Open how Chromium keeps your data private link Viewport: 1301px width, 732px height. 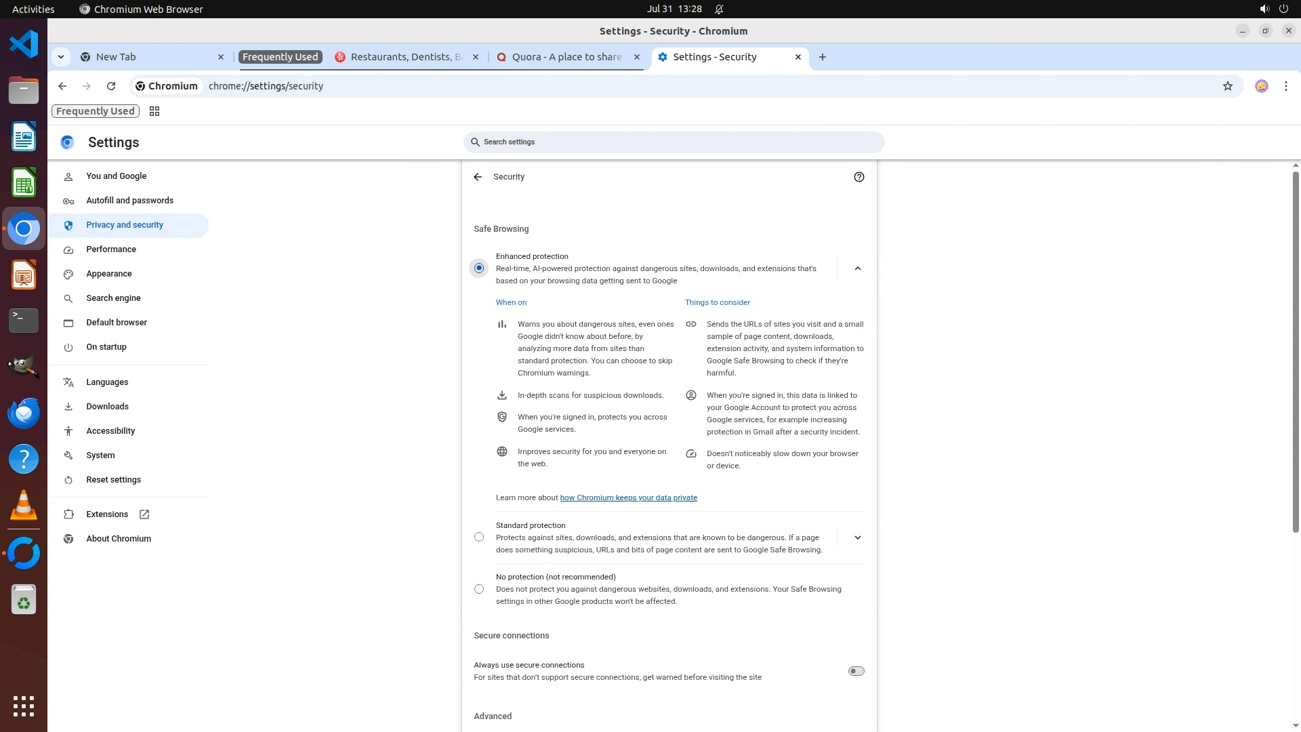point(628,497)
